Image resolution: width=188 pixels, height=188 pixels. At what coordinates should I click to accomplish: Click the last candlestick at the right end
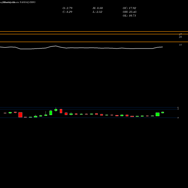pyautogui.click(x=162, y=112)
